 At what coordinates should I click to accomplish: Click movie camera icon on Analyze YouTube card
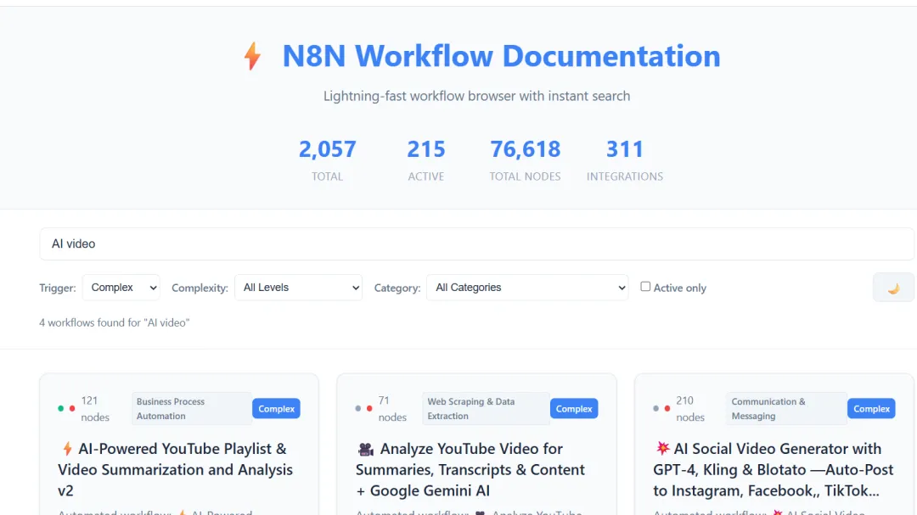pos(365,449)
